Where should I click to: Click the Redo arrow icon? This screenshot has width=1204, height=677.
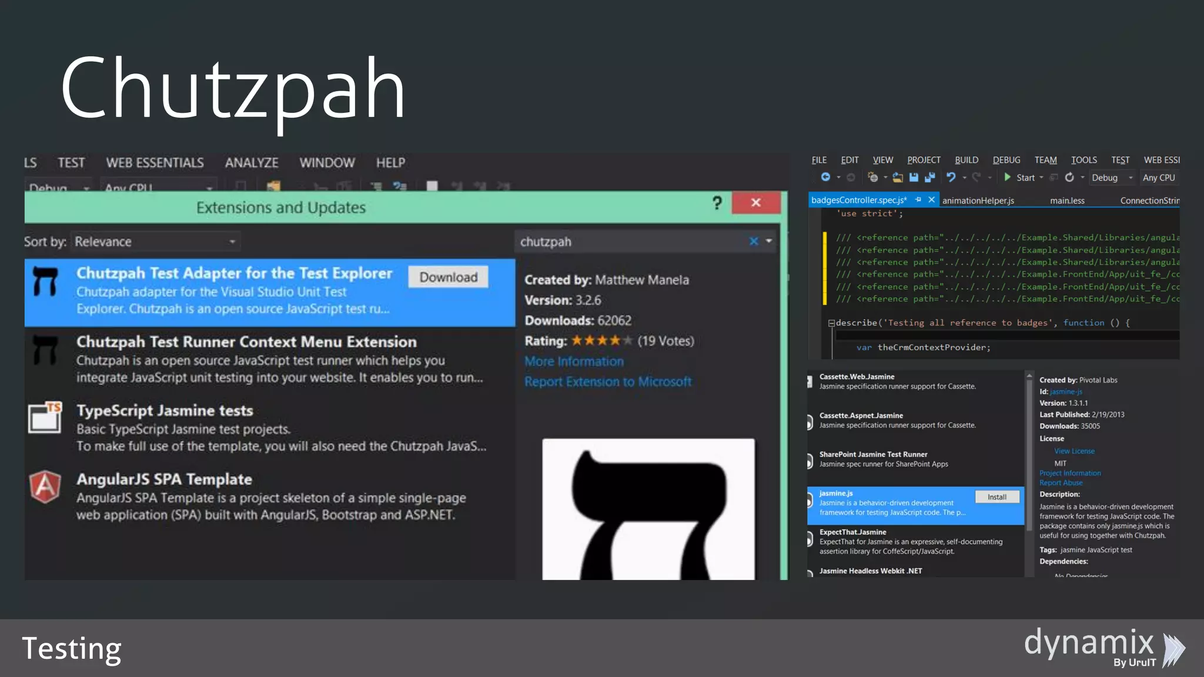[976, 177]
